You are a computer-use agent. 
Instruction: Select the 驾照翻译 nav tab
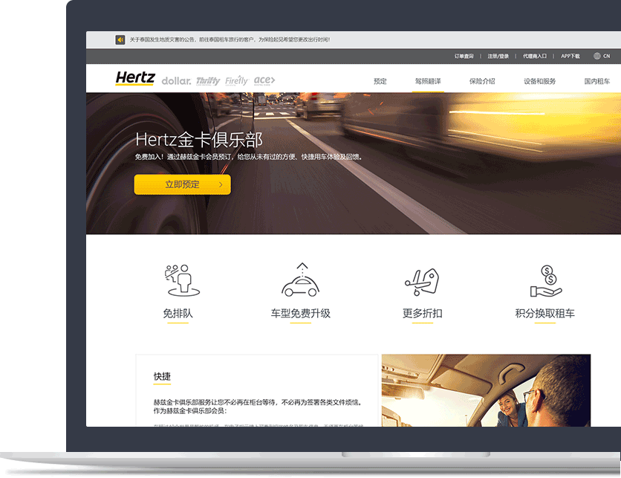(428, 81)
